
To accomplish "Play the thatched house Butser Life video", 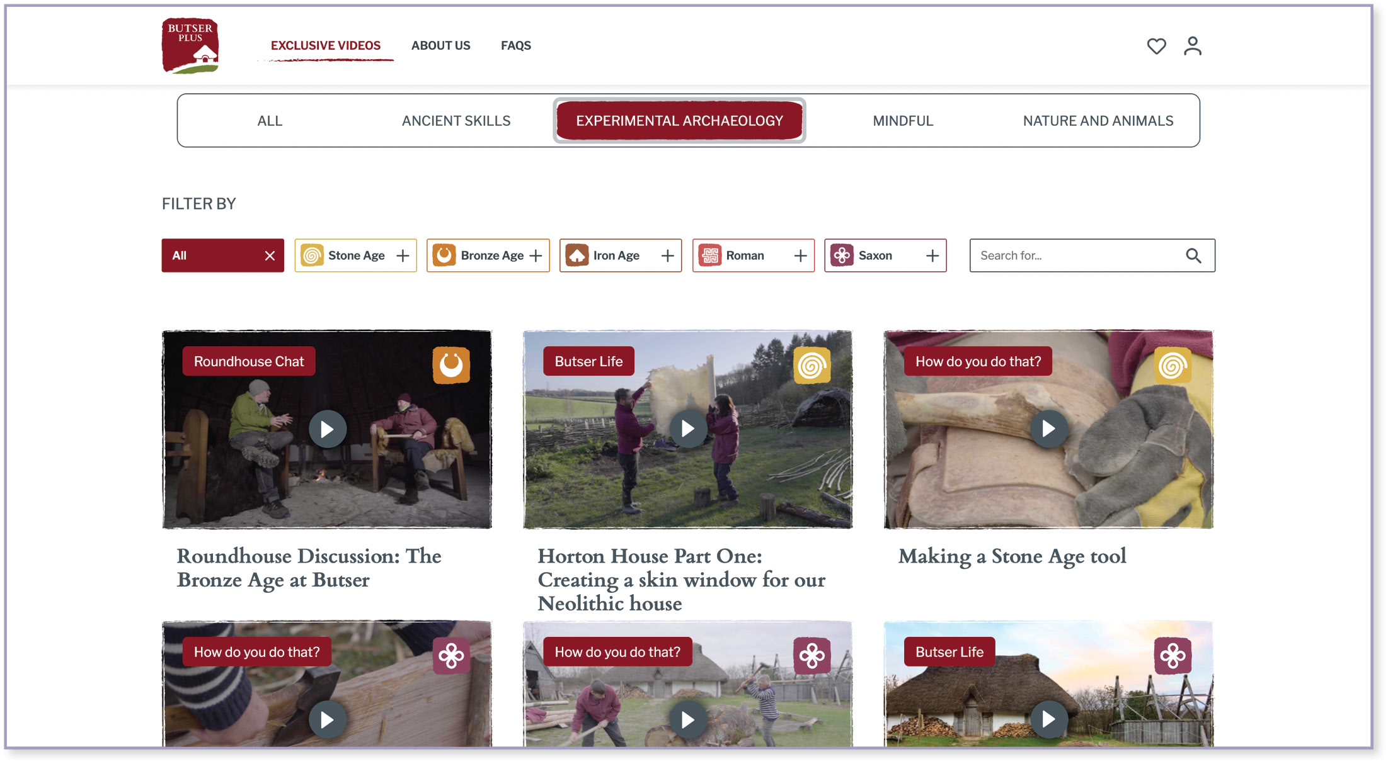I will [x=1049, y=719].
